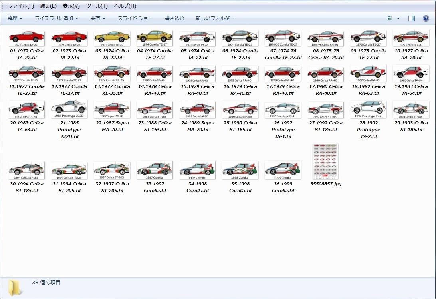Select 02.1973 Celica TA-22.tif thumbnail
The height and width of the screenshot is (299, 436).
tap(69, 39)
